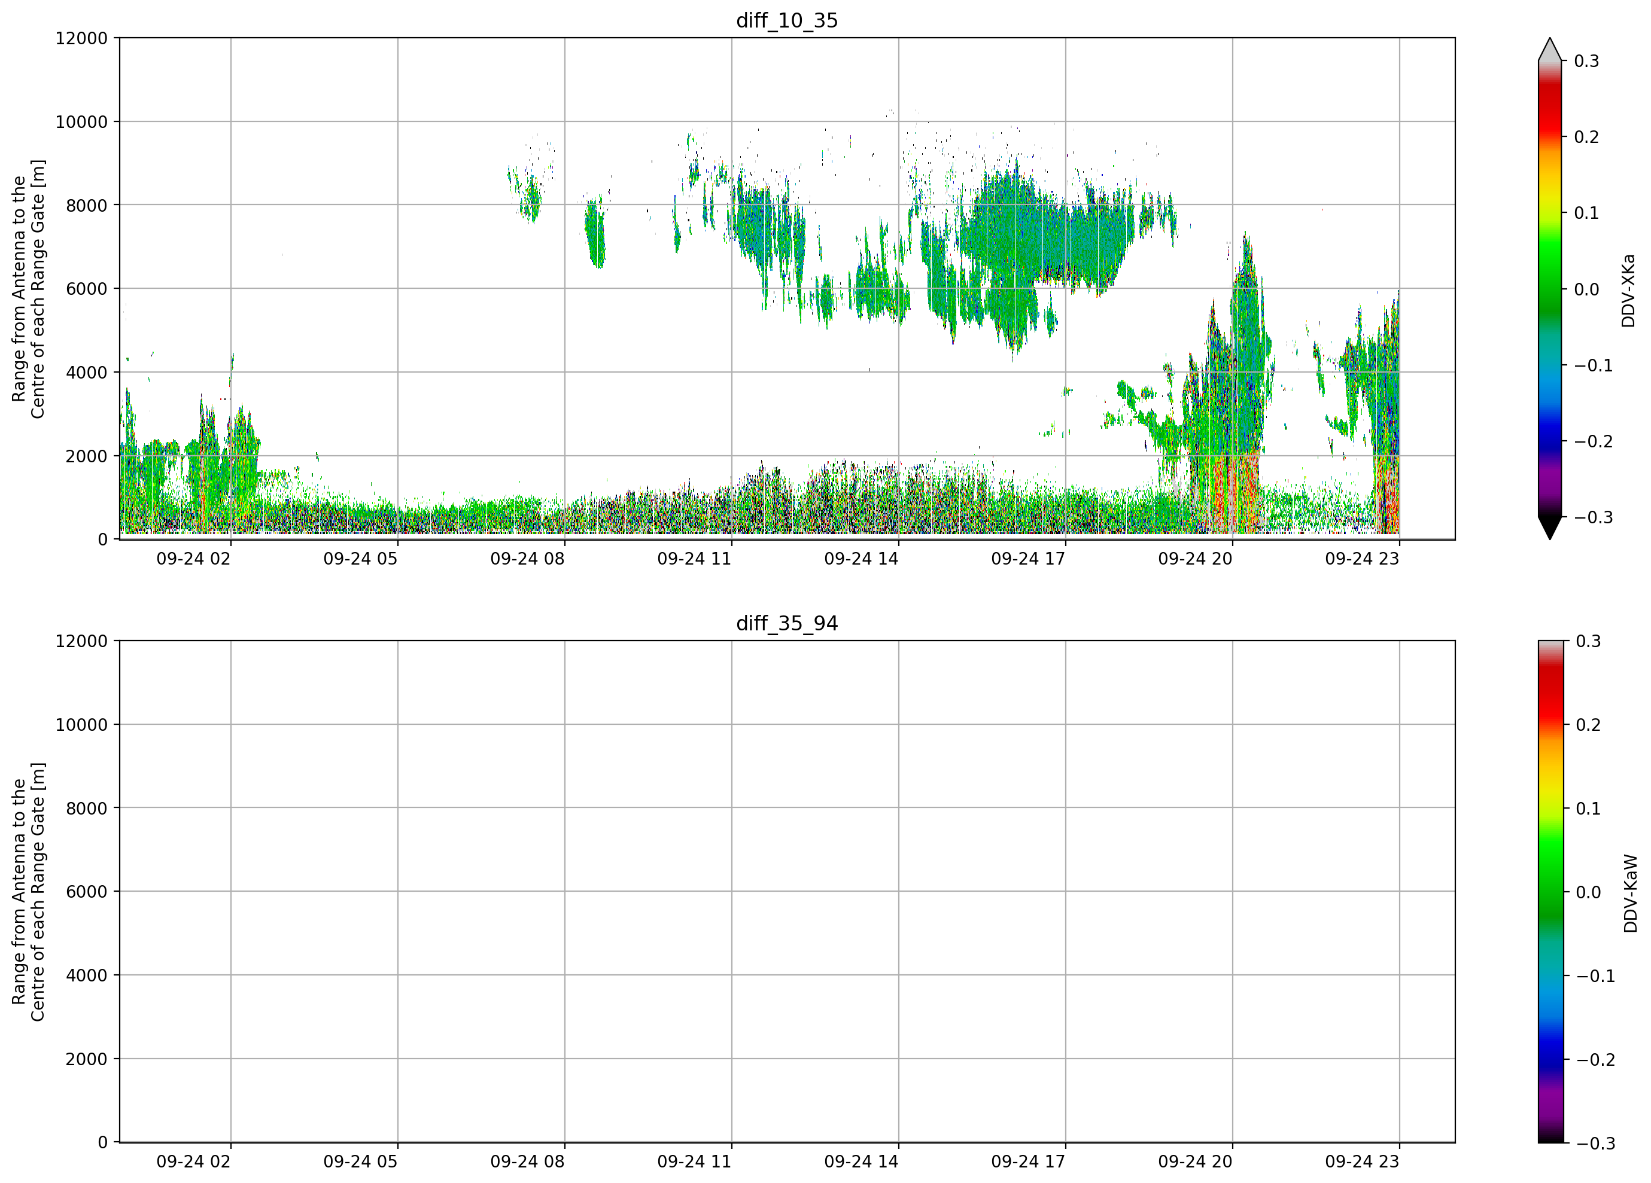
Task: Click the −0.3 tick on DDV-XKa colorbar
Action: (x=1594, y=517)
